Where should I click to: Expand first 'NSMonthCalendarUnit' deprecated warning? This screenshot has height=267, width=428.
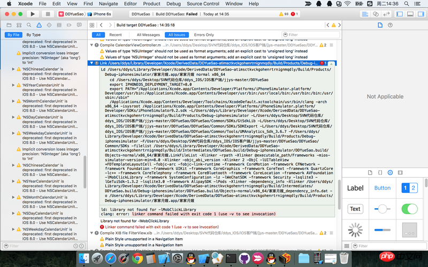pos(13,101)
